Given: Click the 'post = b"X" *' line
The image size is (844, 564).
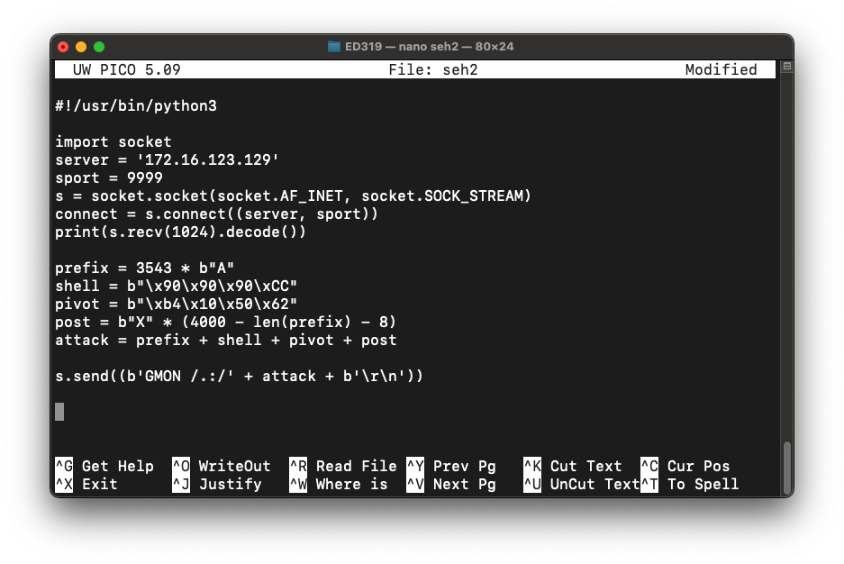Looking at the screenshot, I should click(x=225, y=322).
